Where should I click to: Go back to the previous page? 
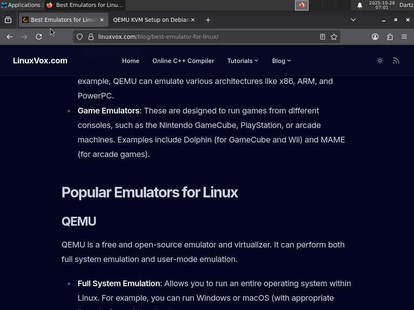tap(10, 37)
